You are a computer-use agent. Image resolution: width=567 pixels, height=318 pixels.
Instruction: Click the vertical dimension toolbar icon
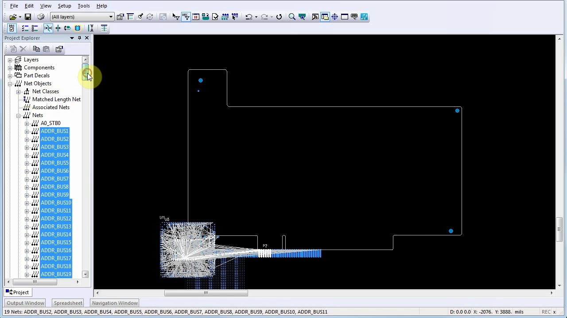point(91,28)
